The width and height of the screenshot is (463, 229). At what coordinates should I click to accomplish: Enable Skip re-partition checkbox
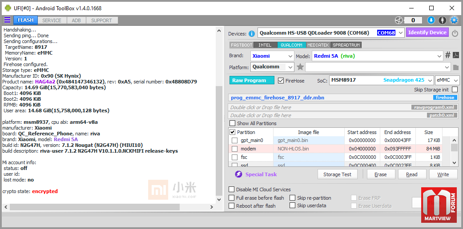point(292,198)
